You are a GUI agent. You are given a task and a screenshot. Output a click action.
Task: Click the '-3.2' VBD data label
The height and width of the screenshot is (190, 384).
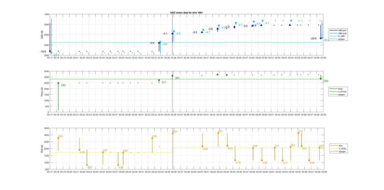[228, 27]
